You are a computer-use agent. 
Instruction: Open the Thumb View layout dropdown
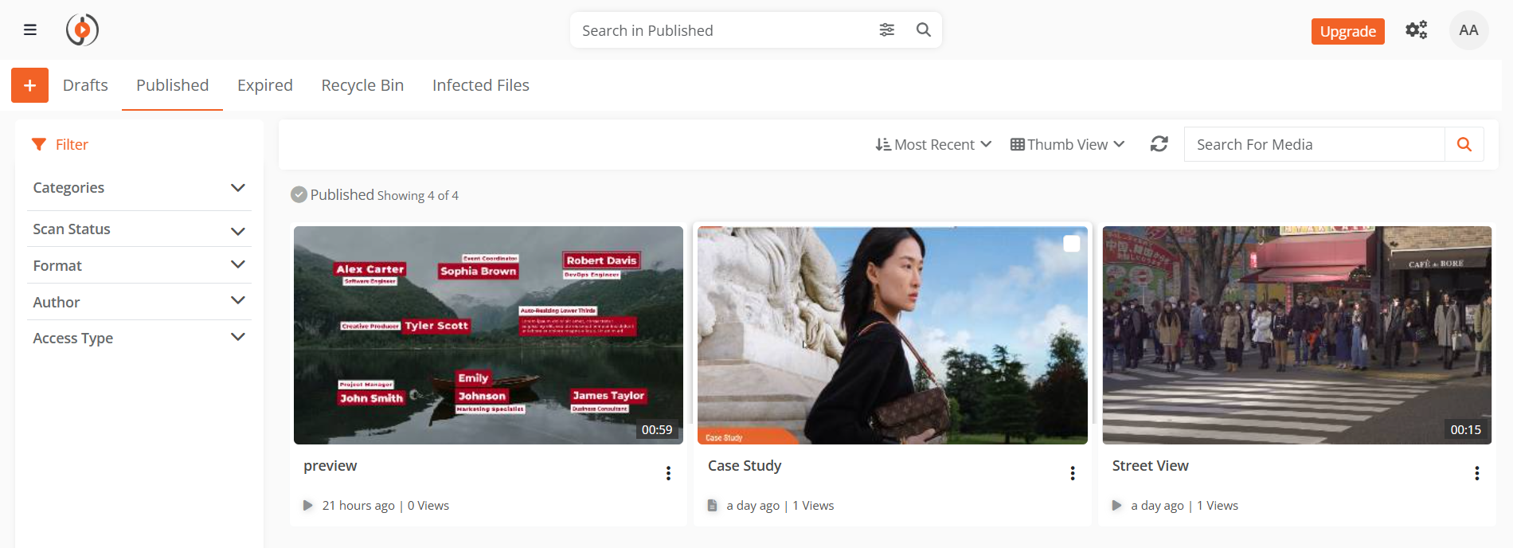1067,144
